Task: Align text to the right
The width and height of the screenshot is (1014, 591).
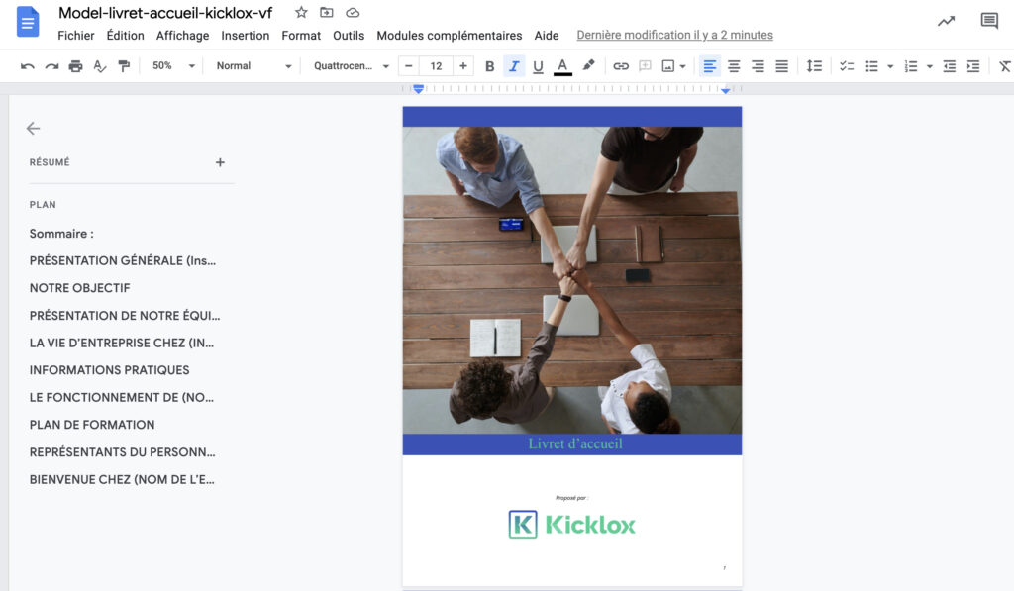Action: coord(758,66)
